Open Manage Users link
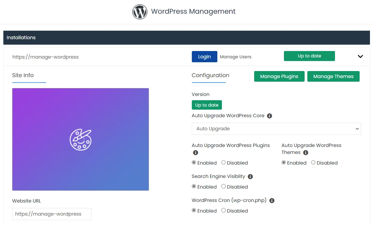This screenshot has width=373, height=225. (x=235, y=57)
